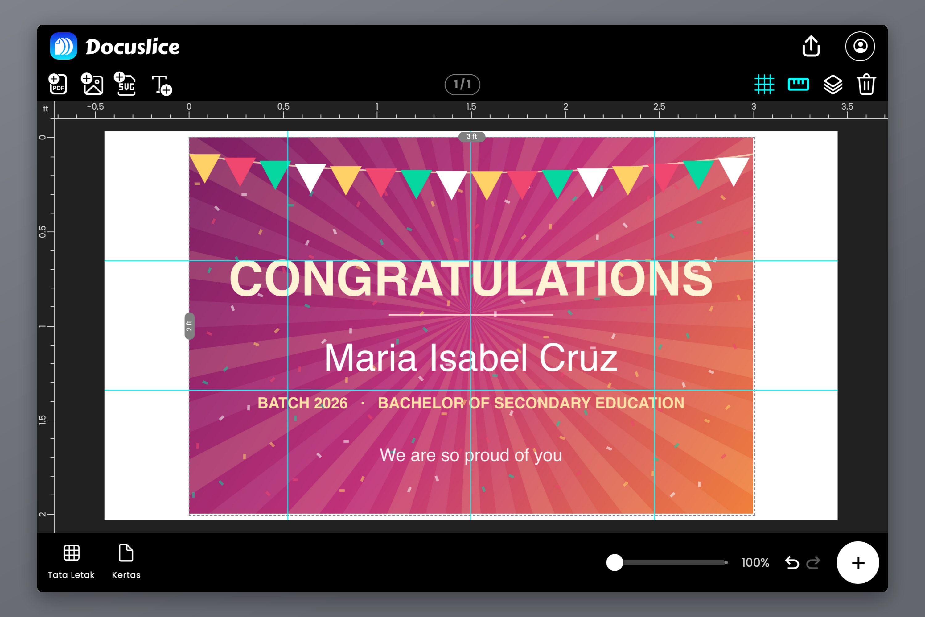The width and height of the screenshot is (925, 617).
Task: Add a PDF file to the canvas
Action: click(58, 84)
